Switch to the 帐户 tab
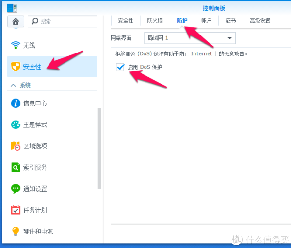 coord(207,20)
